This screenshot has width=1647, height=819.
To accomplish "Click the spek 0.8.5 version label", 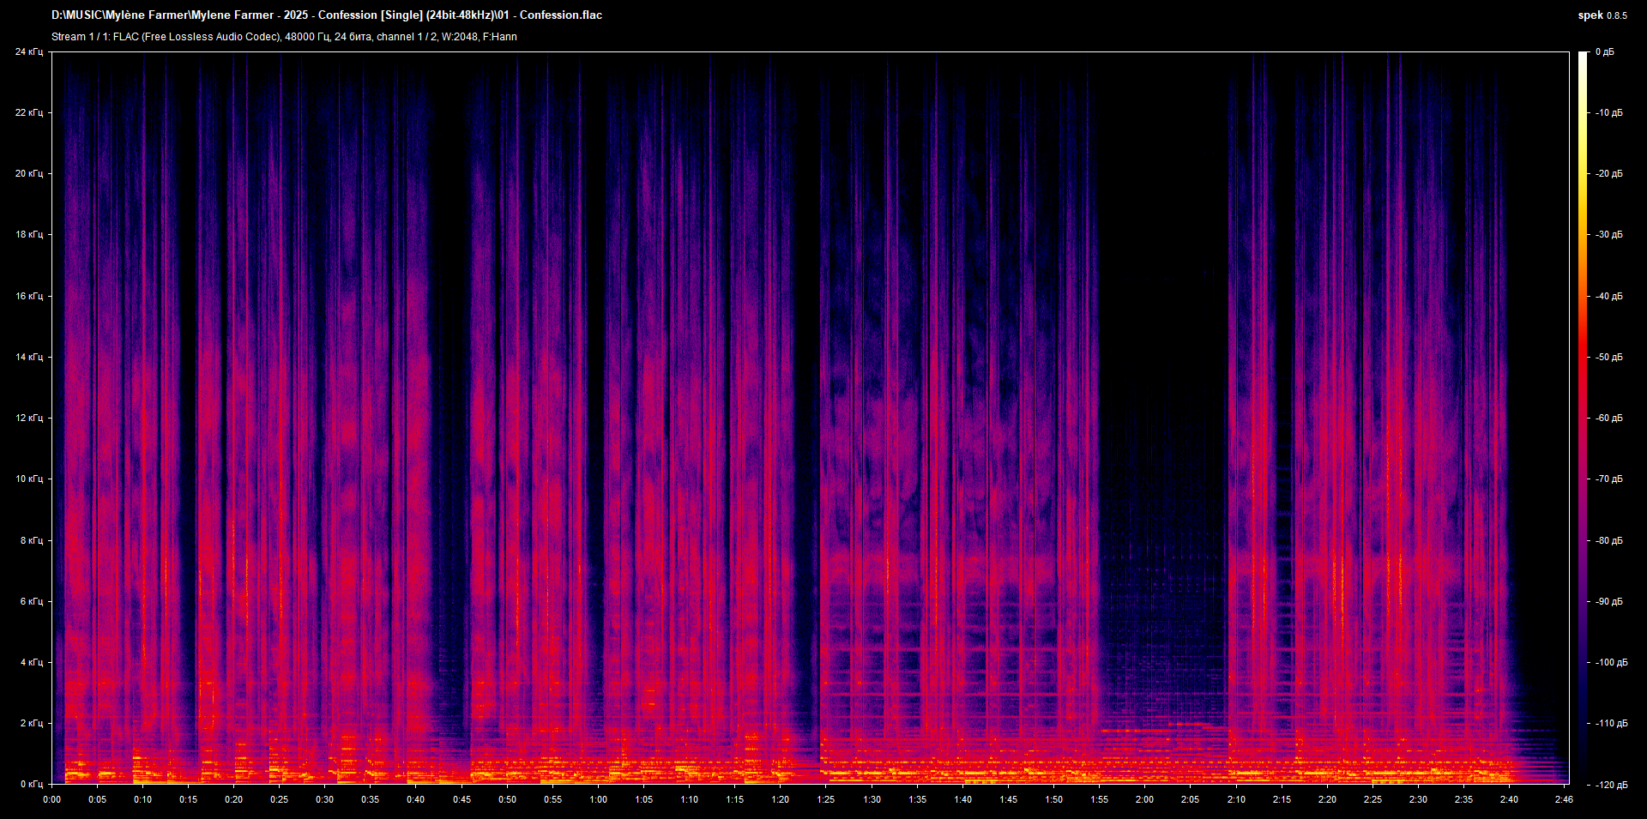I will coord(1602,15).
